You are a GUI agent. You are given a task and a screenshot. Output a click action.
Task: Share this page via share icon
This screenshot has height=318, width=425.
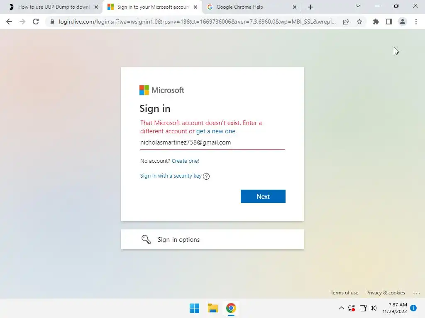pyautogui.click(x=346, y=22)
